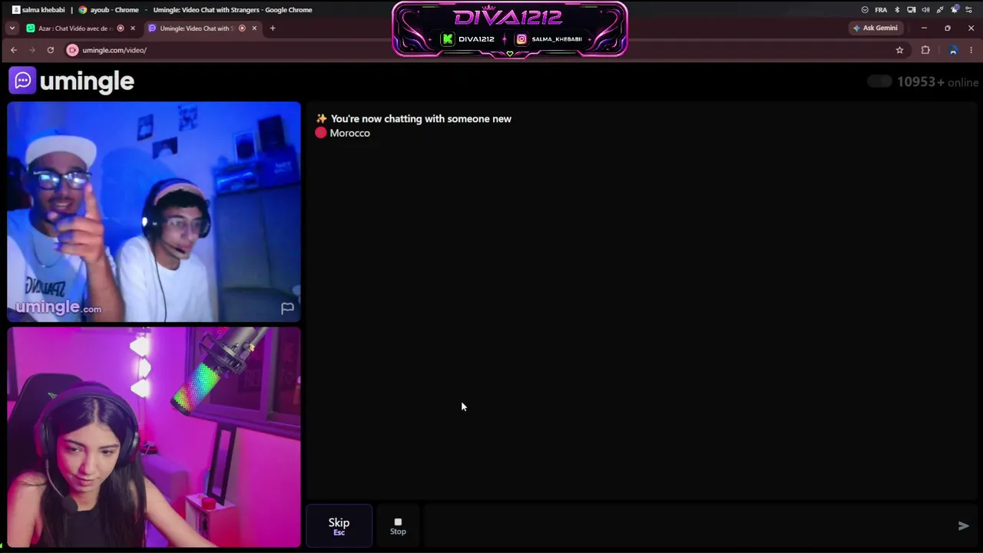Click recording indicator on Azar tab
Screen dimensions: 983x553
[x=121, y=28]
